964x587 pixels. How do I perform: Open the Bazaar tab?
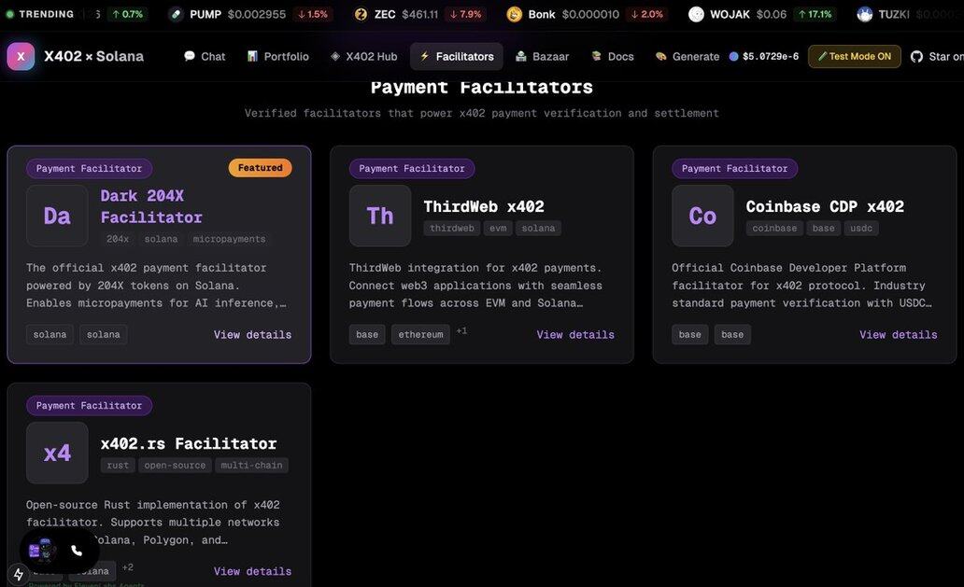542,56
